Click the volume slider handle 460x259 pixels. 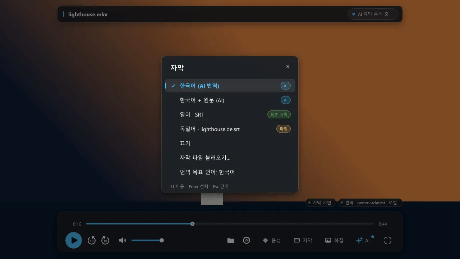pyautogui.click(x=162, y=240)
